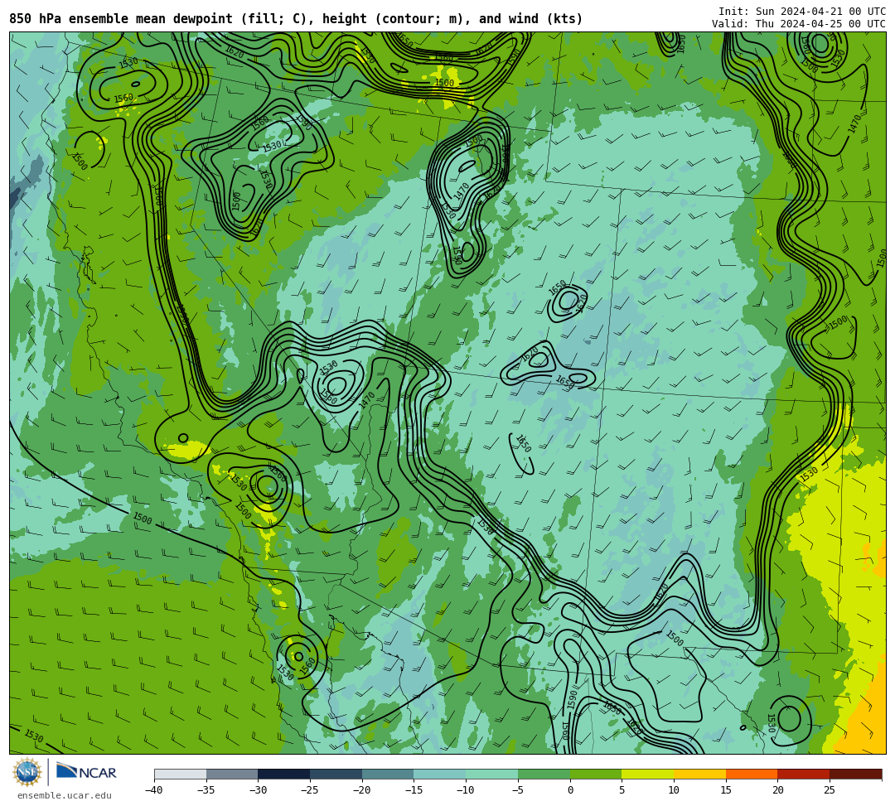Screen dimensions: 895x806
Task: Click the NSF logo
Action: point(27,773)
